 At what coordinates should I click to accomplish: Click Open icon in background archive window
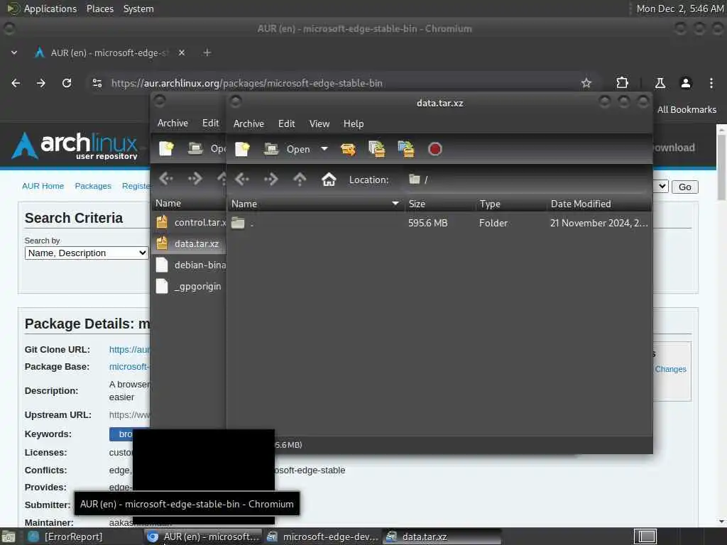pyautogui.click(x=195, y=148)
